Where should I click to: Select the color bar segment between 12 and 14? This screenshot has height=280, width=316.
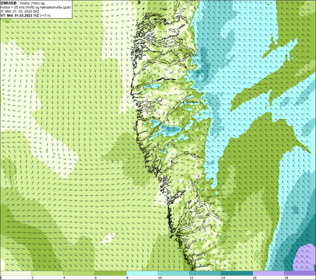(x=205, y=273)
